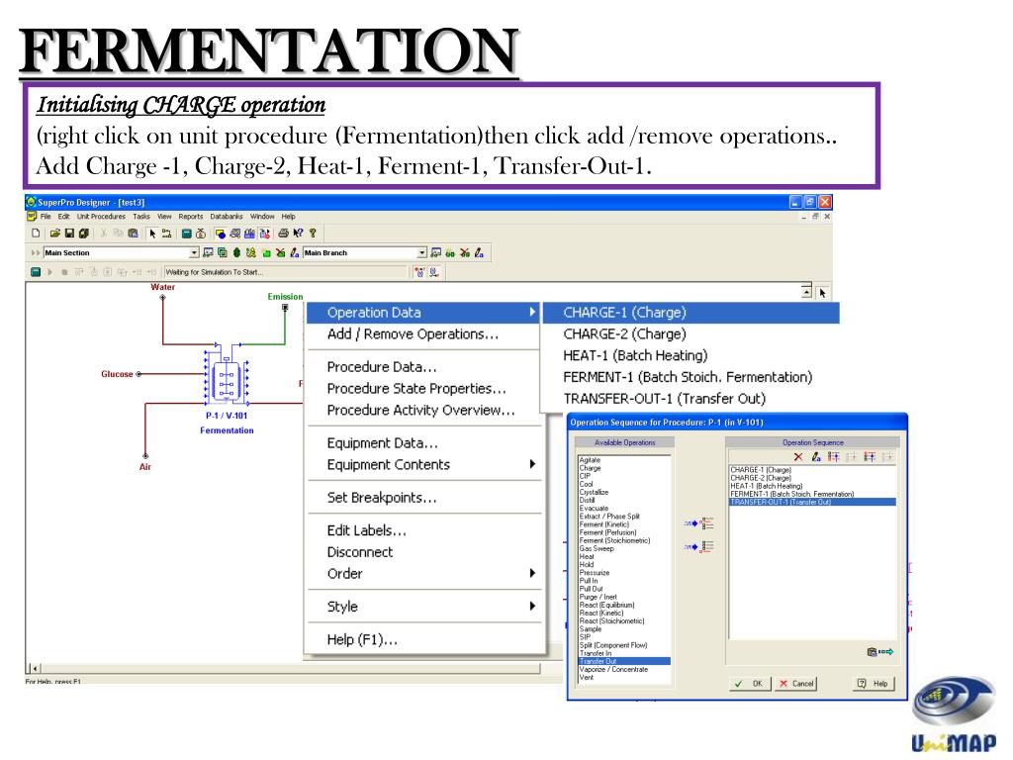Click the New document toolbar icon
The image size is (1013, 760).
coord(37,234)
